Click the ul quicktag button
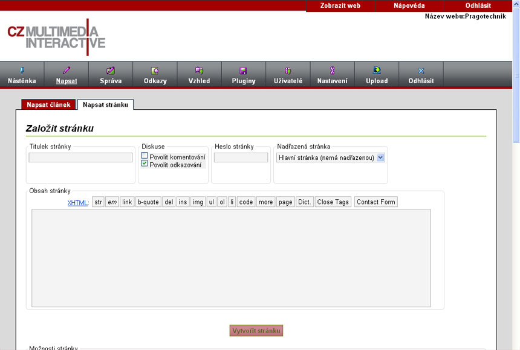Image resolution: width=520 pixels, height=350 pixels. (x=211, y=202)
